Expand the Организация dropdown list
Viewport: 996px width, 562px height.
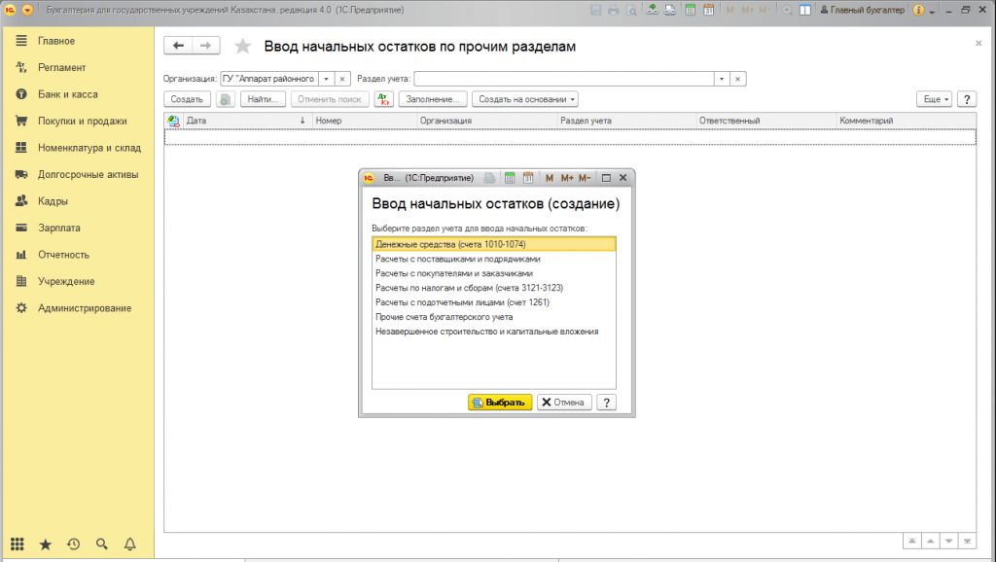327,79
